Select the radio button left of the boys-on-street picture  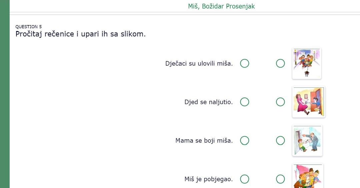[280, 63]
